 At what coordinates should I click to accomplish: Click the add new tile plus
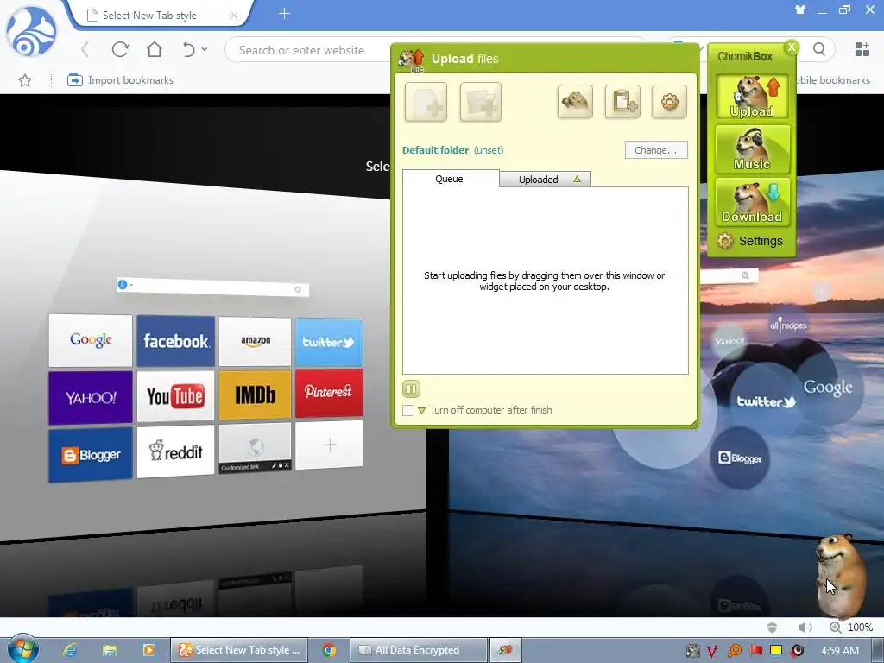click(329, 445)
